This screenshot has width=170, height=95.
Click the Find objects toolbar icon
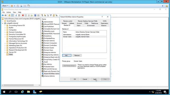click(54, 15)
